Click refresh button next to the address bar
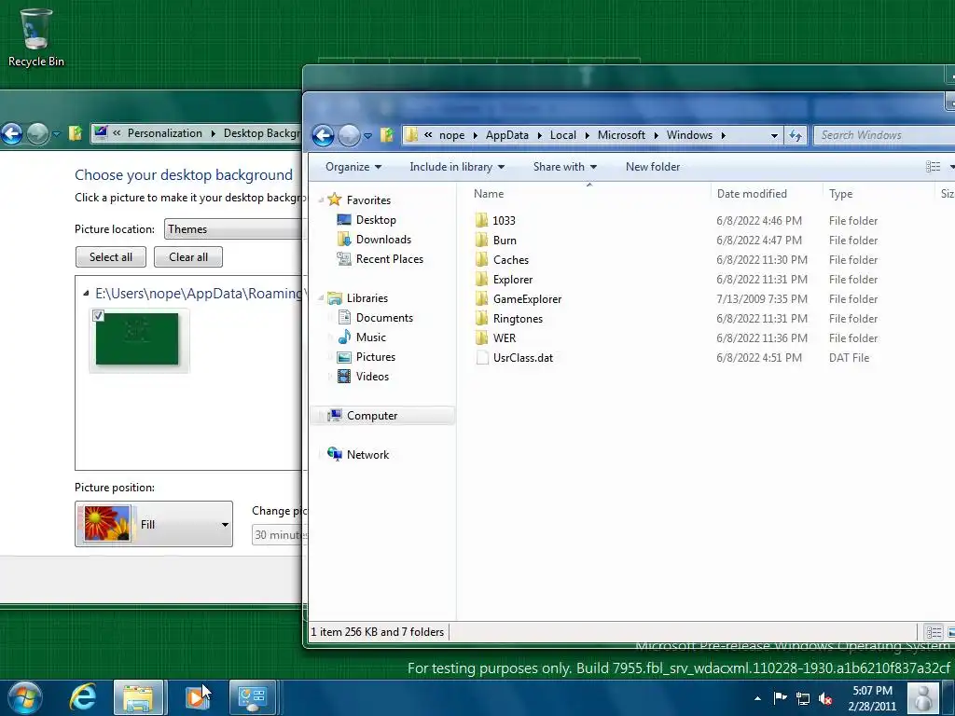The height and width of the screenshot is (716, 955). [x=796, y=135]
